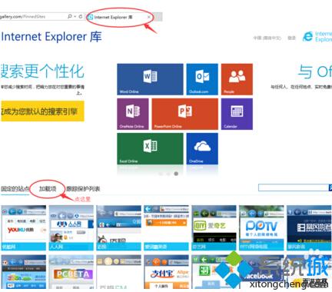Screen dimensions: 332x292
Task: Open the address bar dropdown arrow
Action: tap(75, 17)
